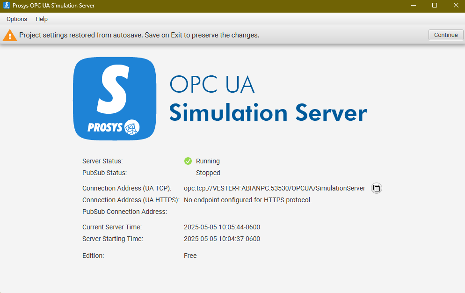The height and width of the screenshot is (293, 465).
Task: Close the Simulation Server window
Action: click(456, 5)
